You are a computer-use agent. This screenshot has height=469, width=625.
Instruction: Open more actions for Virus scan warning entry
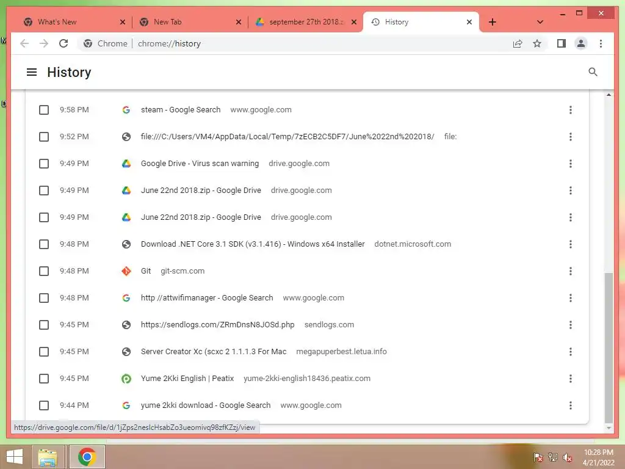click(x=571, y=164)
